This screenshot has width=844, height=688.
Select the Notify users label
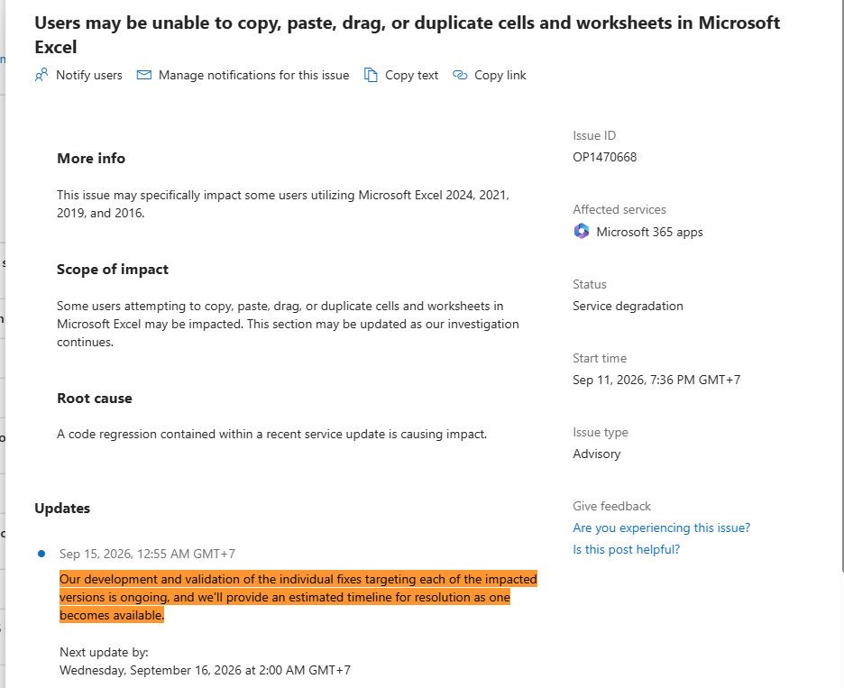[88, 75]
